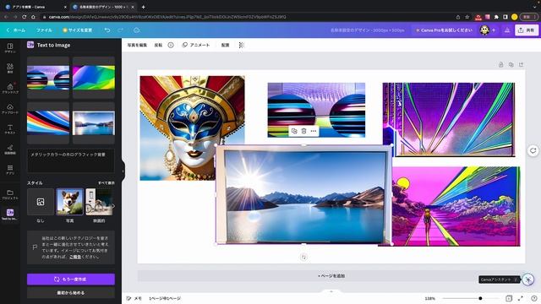
Task: Adjust the zoom slider handle
Action: tap(480, 298)
